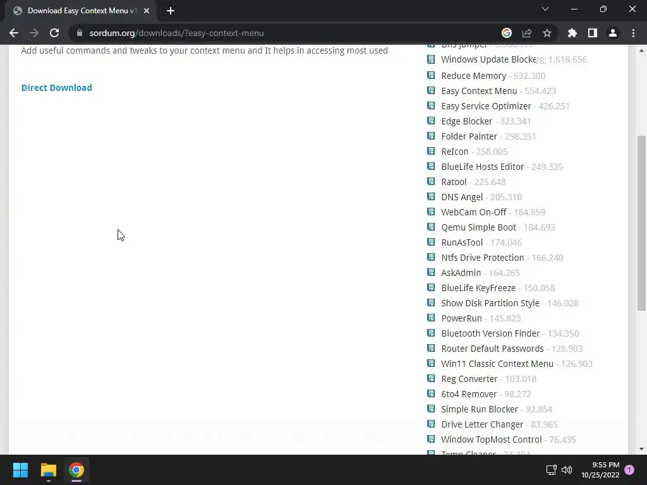Image resolution: width=647 pixels, height=485 pixels.
Task: Click the icon beside Edge Blocker
Action: pyautogui.click(x=431, y=121)
